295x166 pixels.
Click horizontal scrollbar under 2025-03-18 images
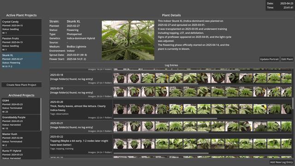coord(156,84)
